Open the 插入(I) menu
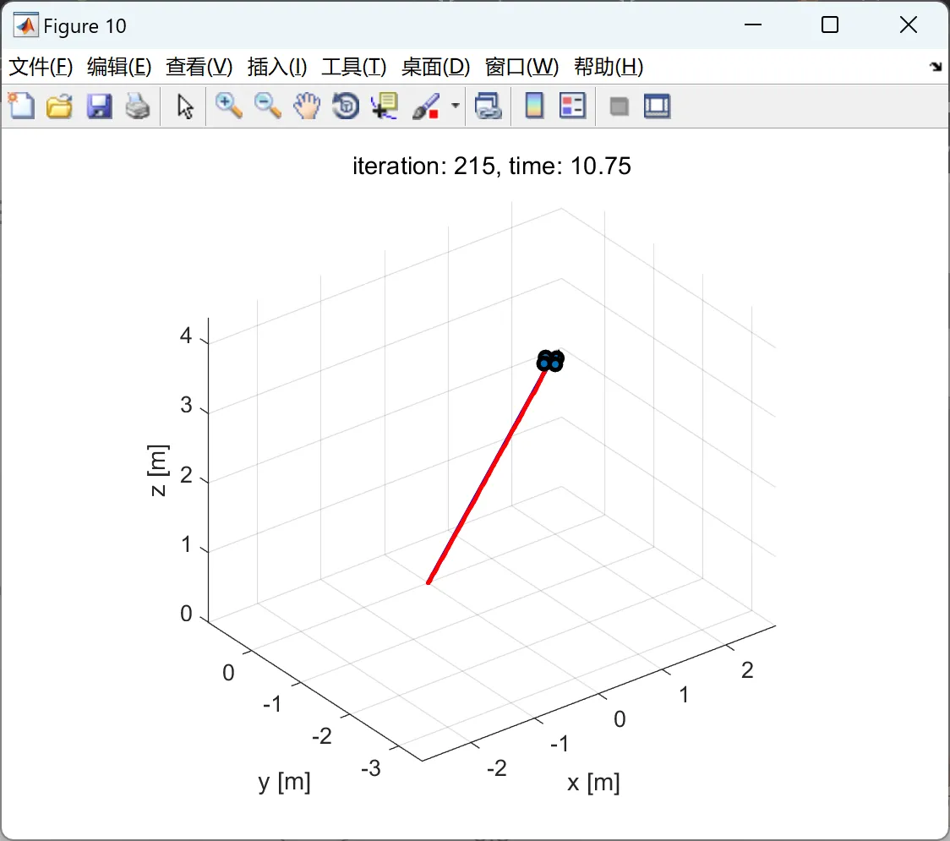 click(277, 67)
